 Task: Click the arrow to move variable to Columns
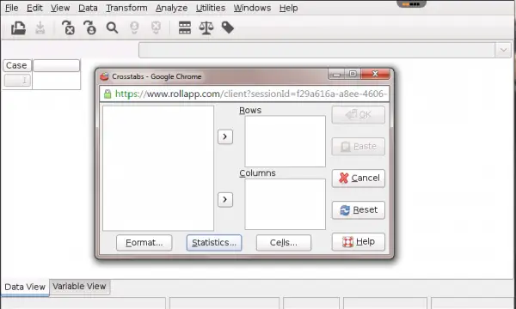(x=225, y=200)
